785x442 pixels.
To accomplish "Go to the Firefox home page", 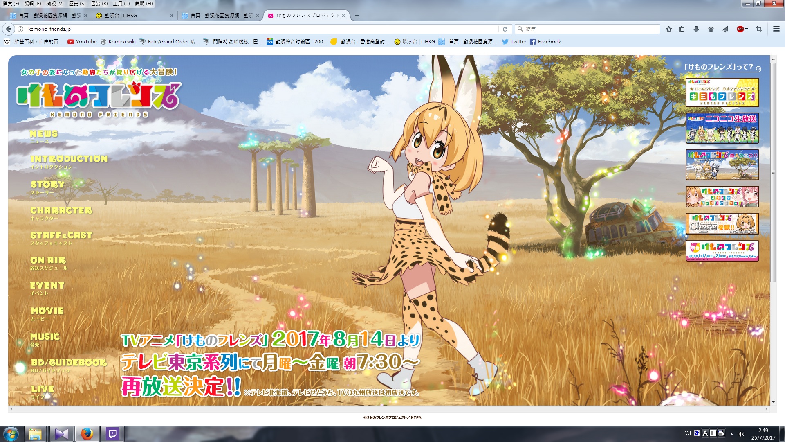I will 711,29.
